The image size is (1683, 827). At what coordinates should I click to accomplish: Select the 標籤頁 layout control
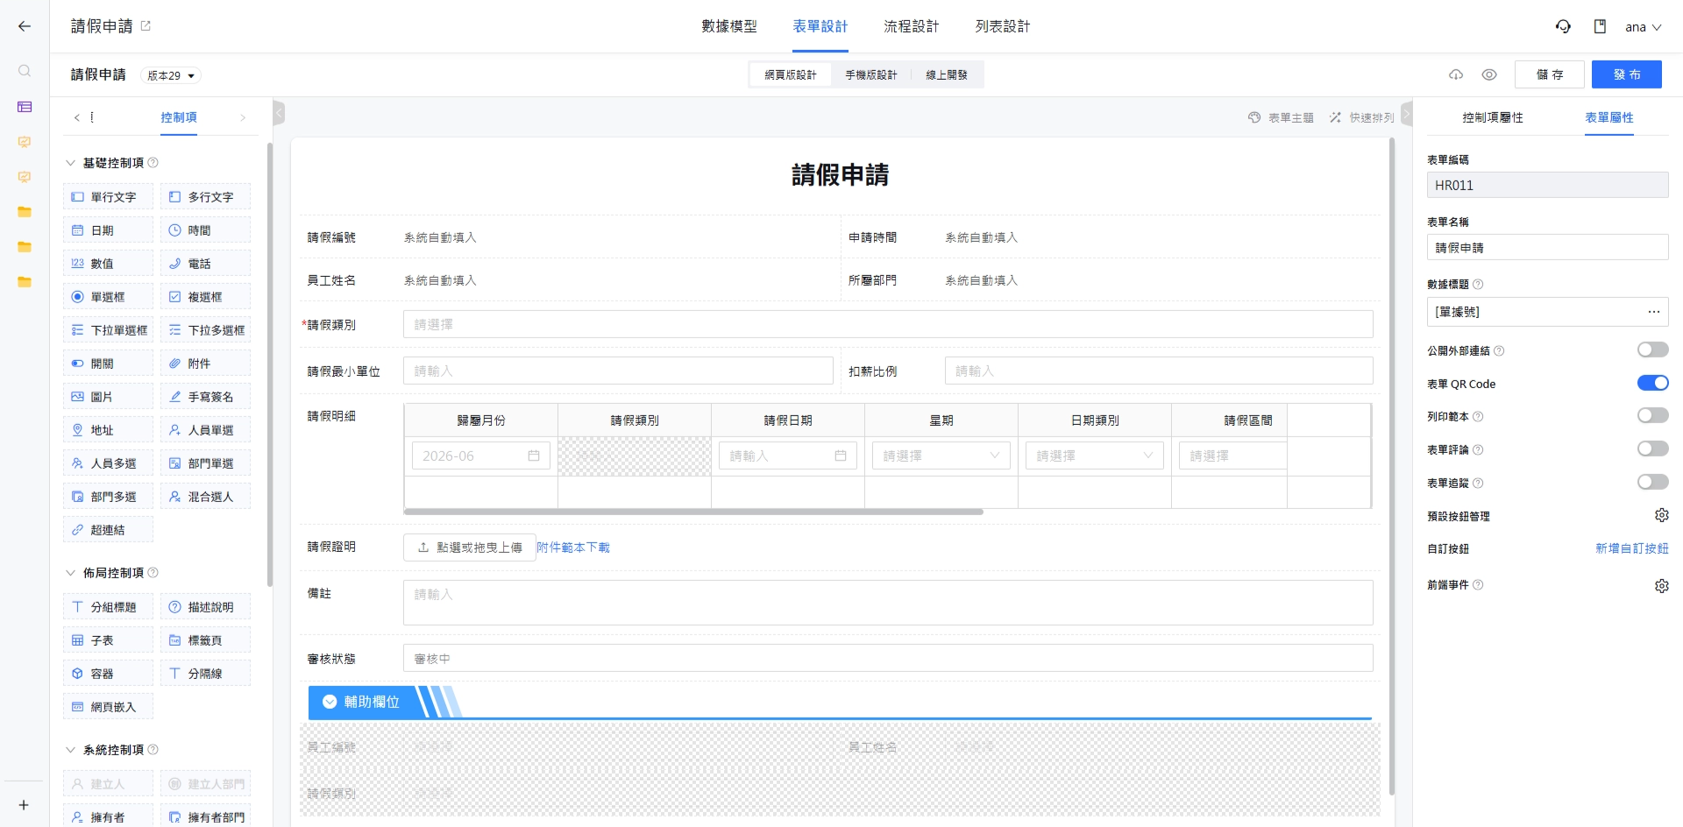(205, 640)
